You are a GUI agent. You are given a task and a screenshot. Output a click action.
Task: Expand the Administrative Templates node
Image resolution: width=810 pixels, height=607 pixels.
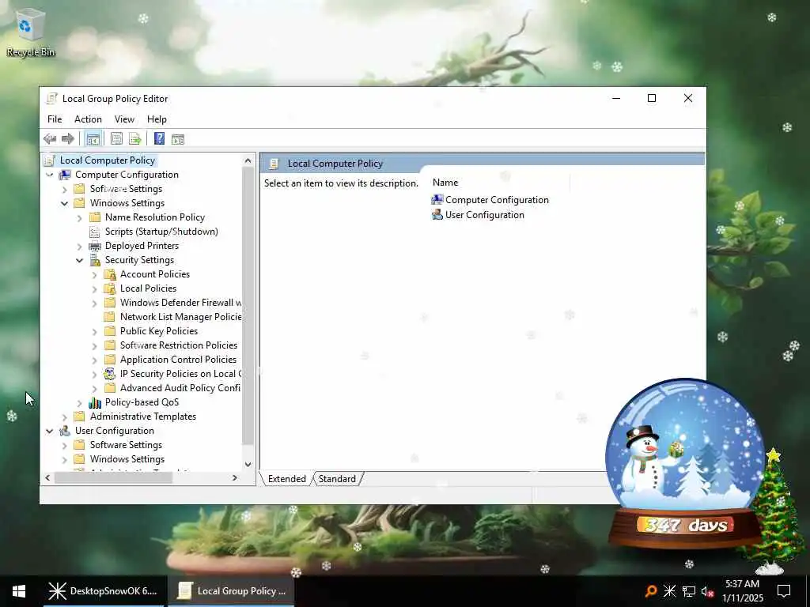click(65, 417)
